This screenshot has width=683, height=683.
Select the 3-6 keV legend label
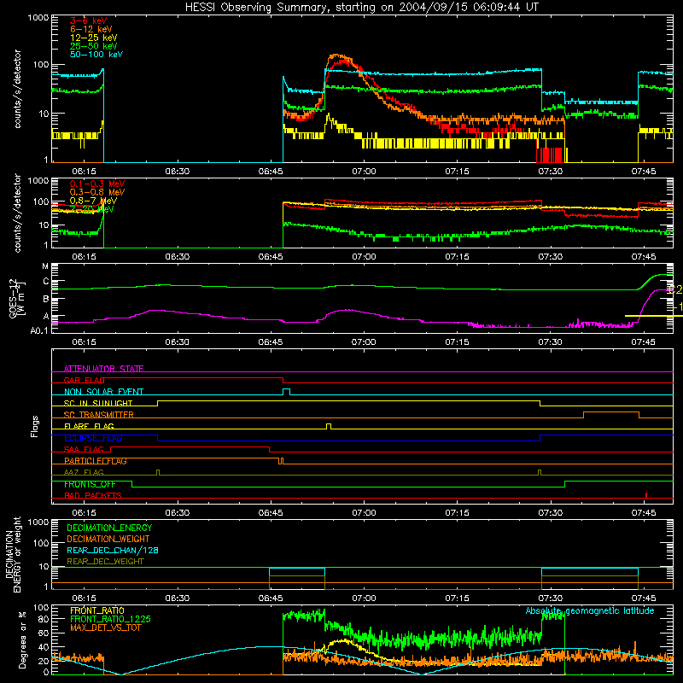point(89,20)
